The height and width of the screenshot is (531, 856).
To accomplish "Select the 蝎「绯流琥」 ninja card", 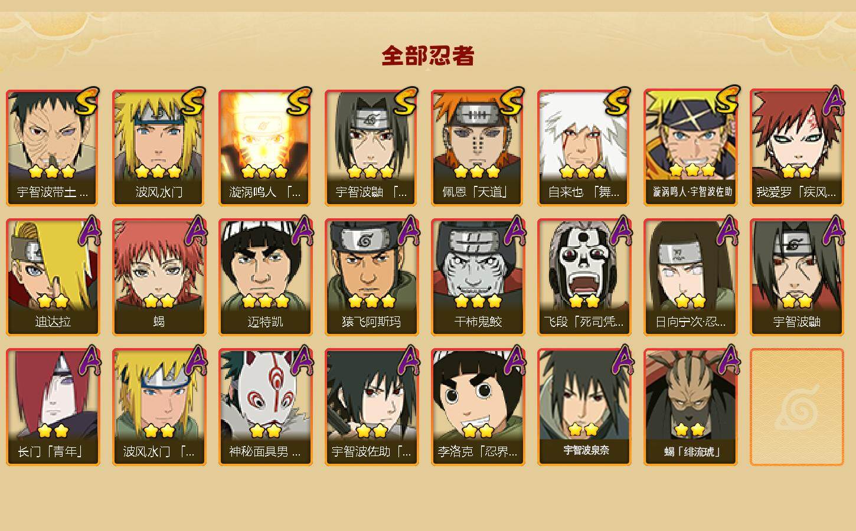I will point(690,407).
